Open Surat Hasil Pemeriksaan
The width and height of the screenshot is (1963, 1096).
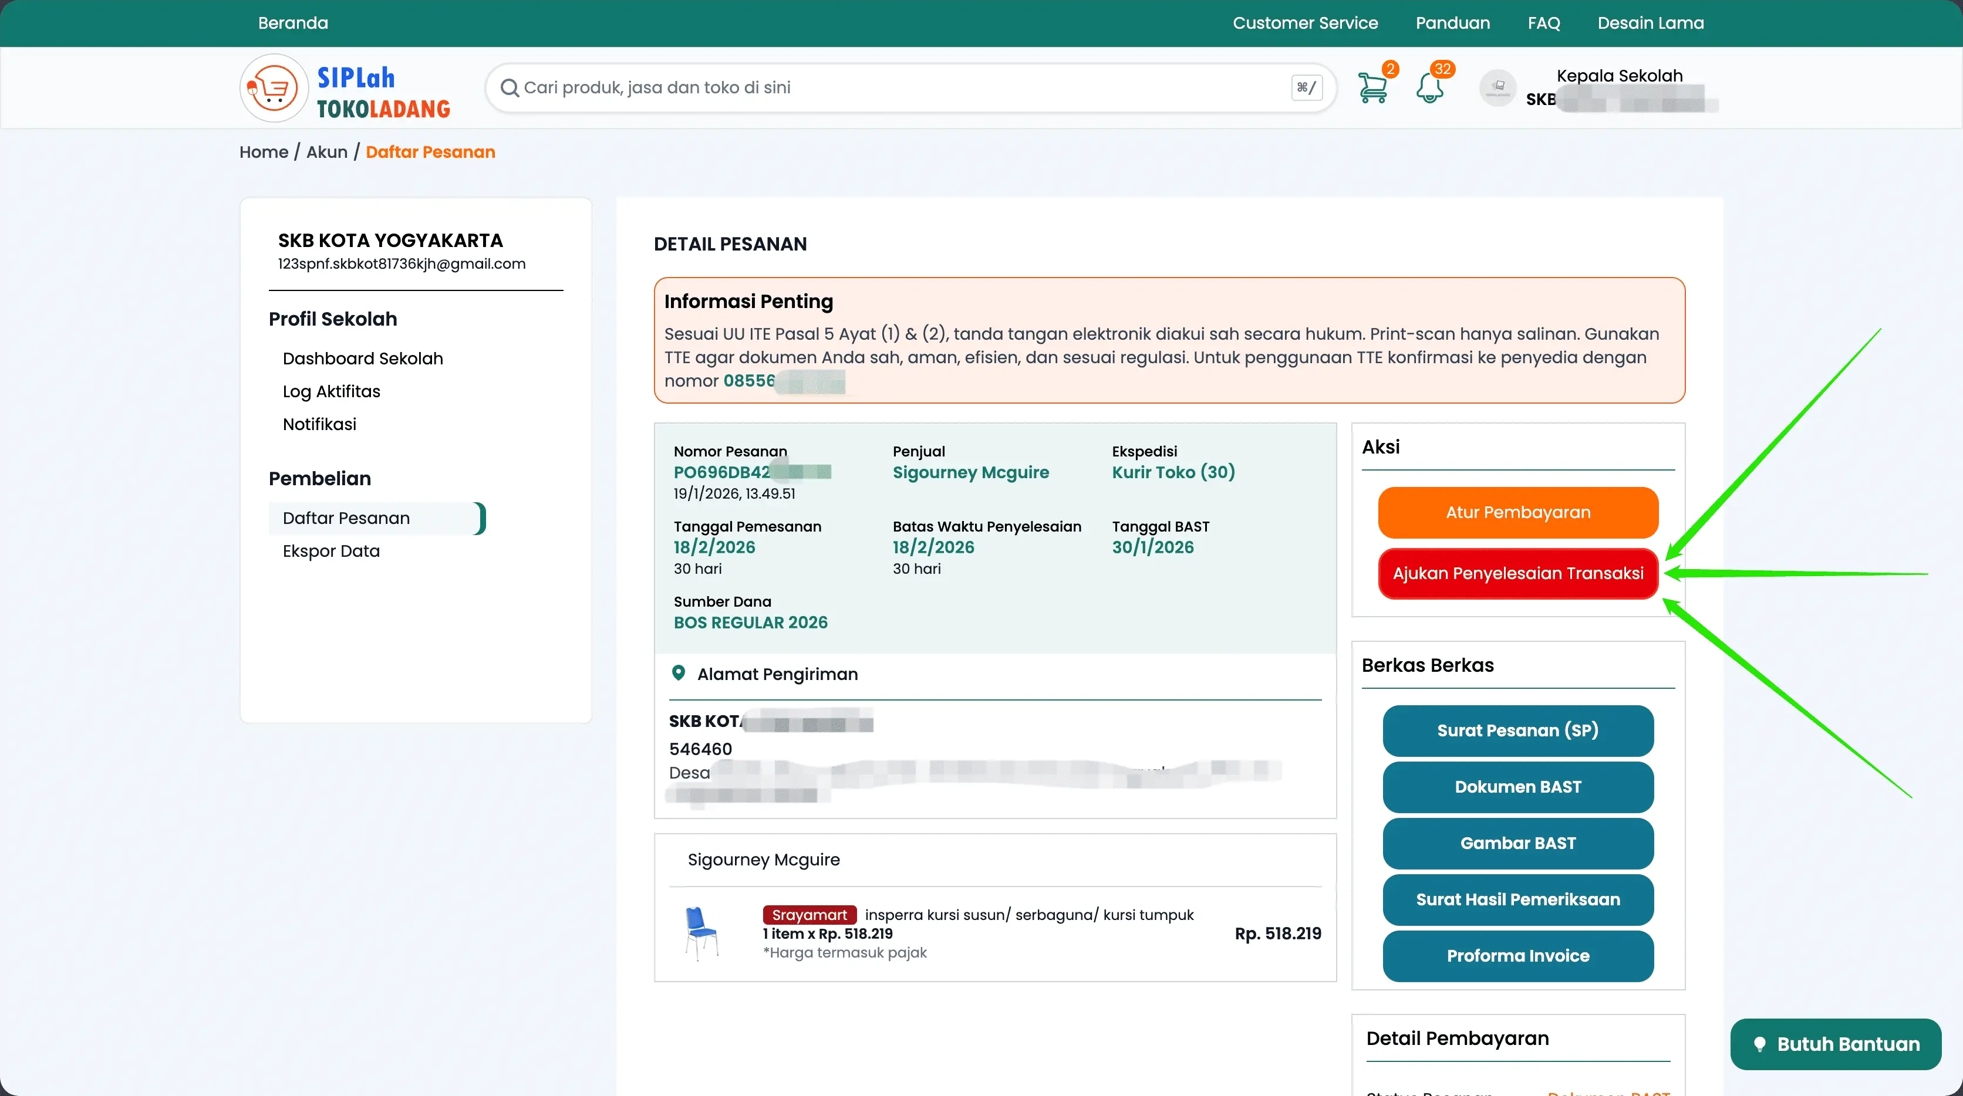[1518, 899]
